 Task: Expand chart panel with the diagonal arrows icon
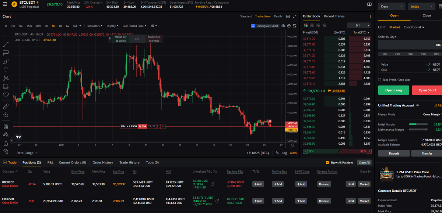pos(294,16)
